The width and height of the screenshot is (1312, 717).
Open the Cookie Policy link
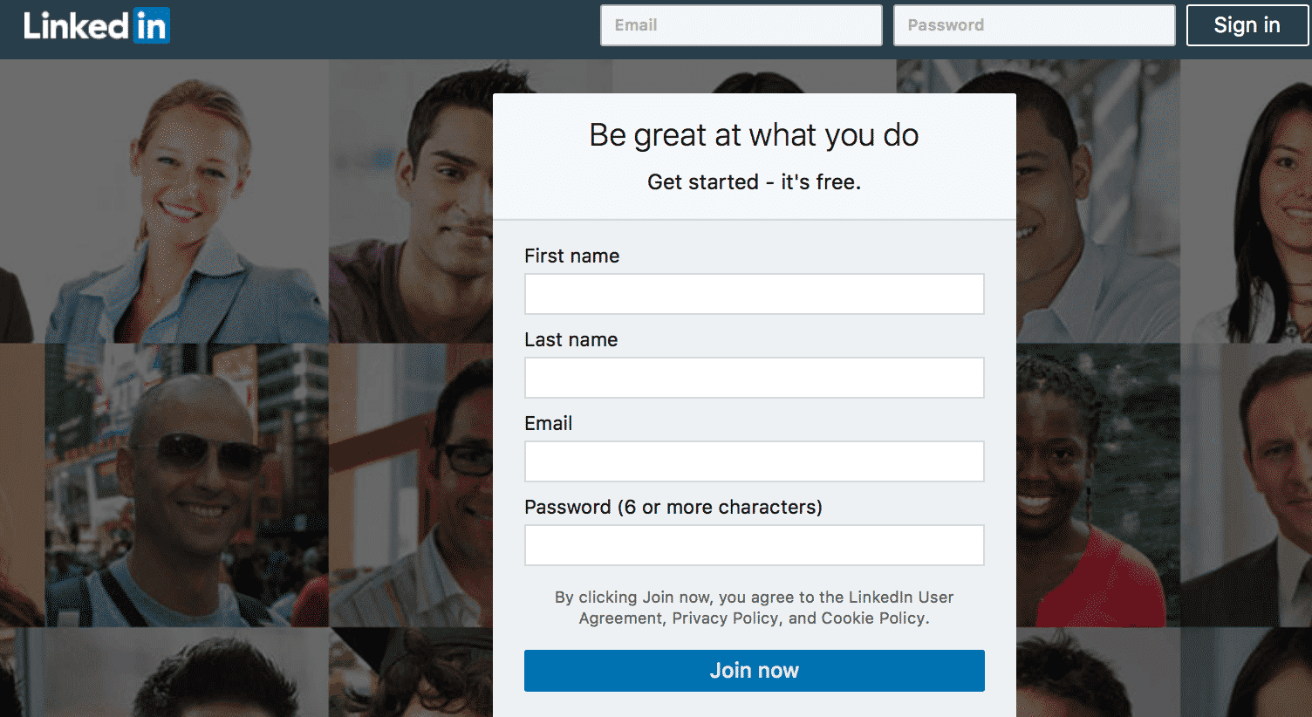point(872,618)
